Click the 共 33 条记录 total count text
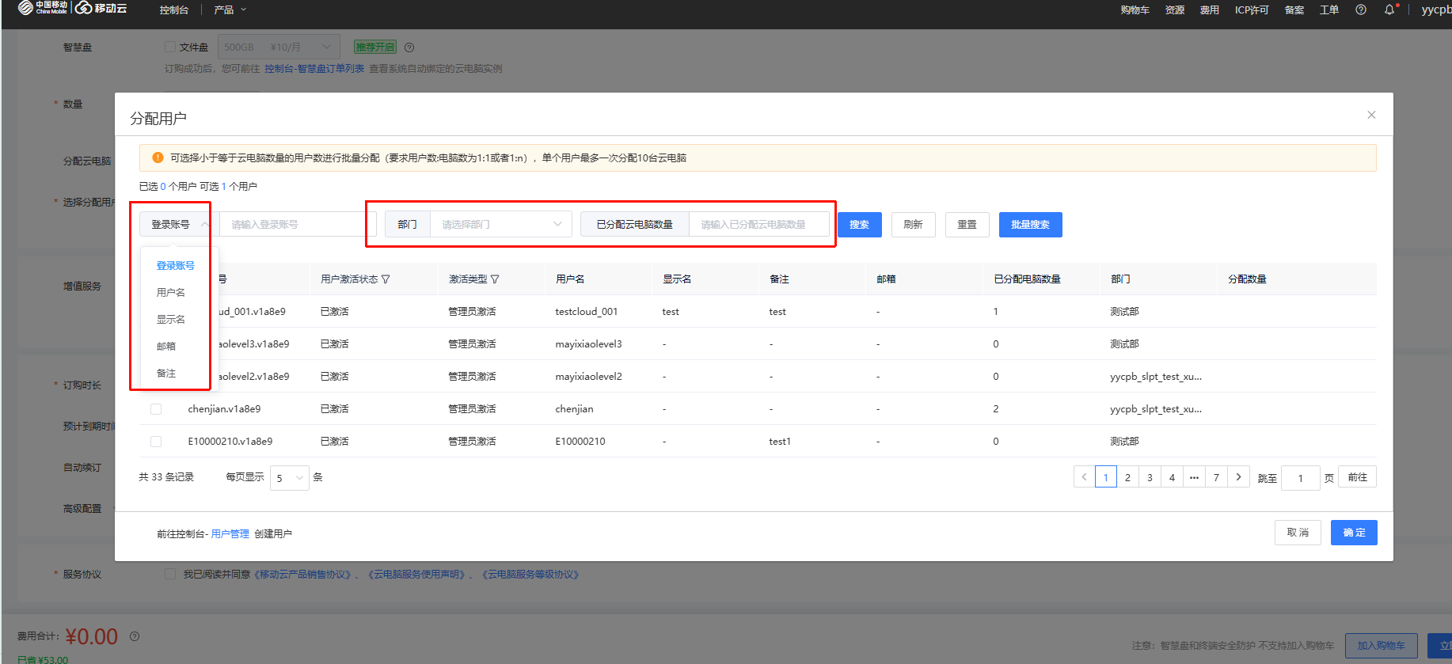 pos(166,477)
